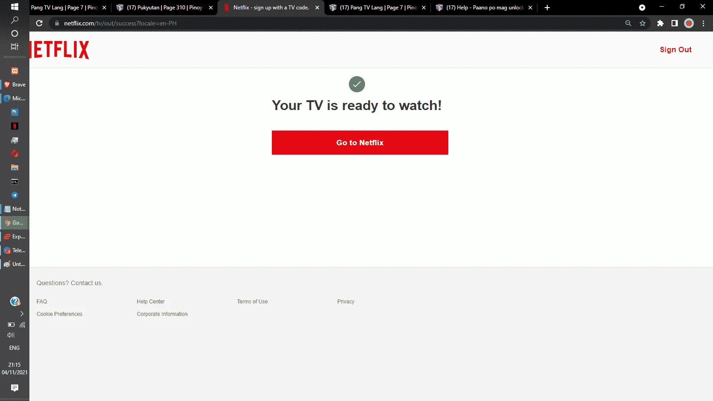Open the browser profile avatar

point(689,23)
